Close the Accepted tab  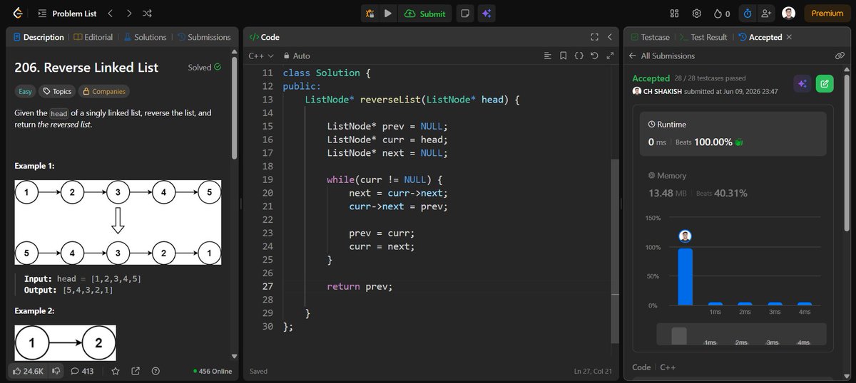coord(788,37)
